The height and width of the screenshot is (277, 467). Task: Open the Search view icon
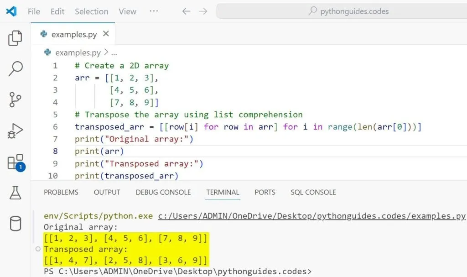point(15,68)
